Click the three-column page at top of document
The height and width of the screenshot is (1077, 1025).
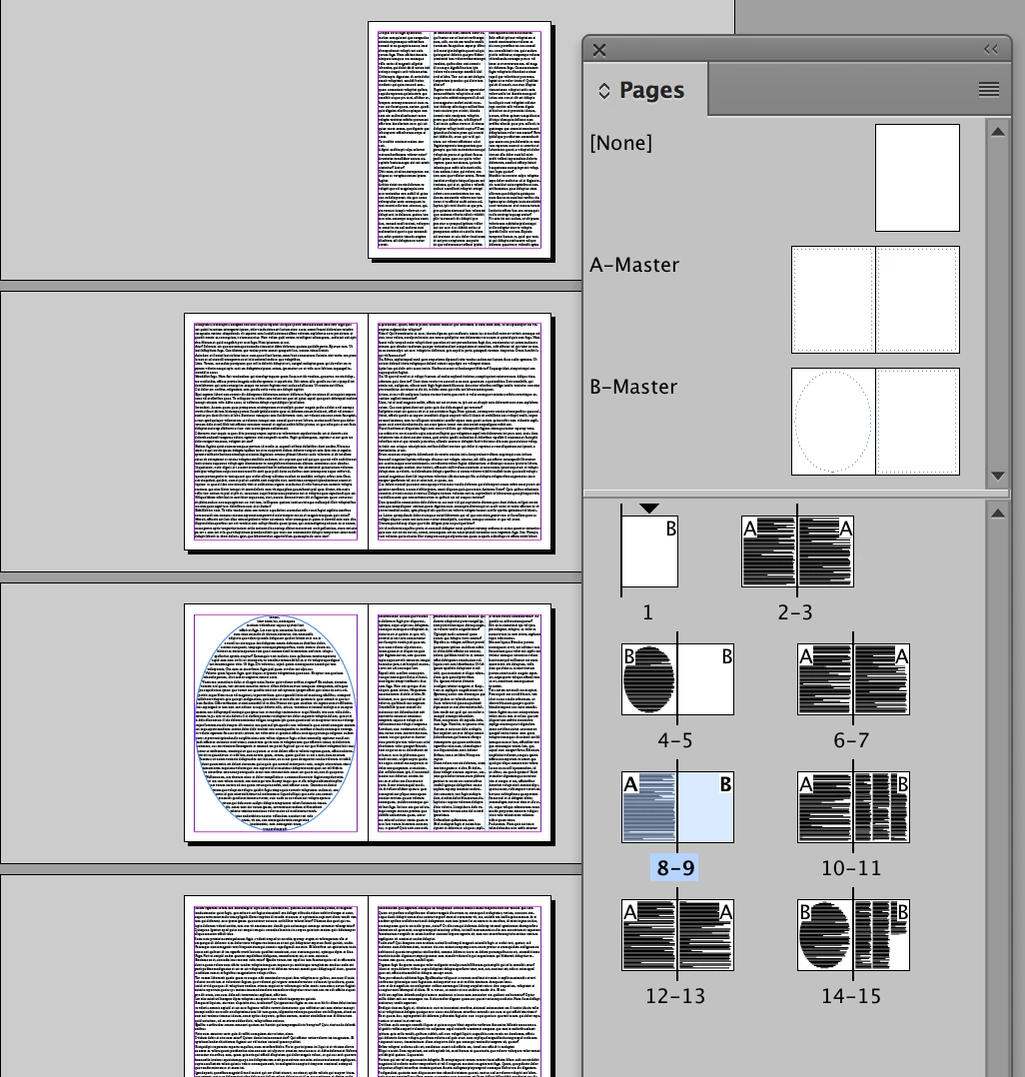click(460, 140)
